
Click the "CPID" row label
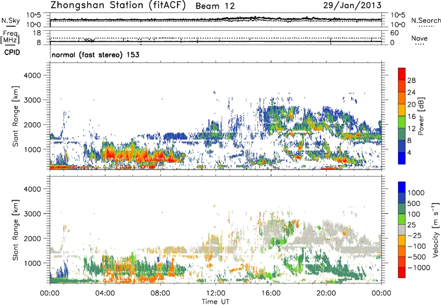coord(12,52)
